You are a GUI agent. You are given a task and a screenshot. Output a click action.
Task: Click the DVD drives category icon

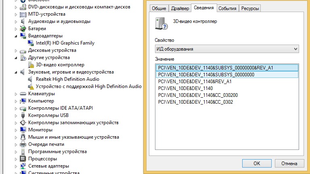point(23,7)
